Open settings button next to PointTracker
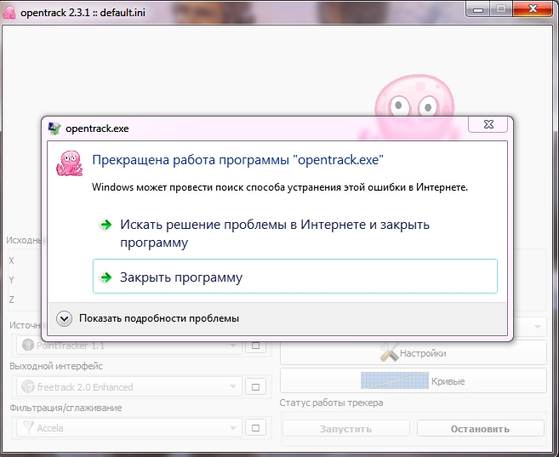 pyautogui.click(x=255, y=346)
